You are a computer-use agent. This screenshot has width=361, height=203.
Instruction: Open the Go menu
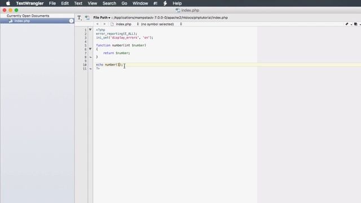124,3
